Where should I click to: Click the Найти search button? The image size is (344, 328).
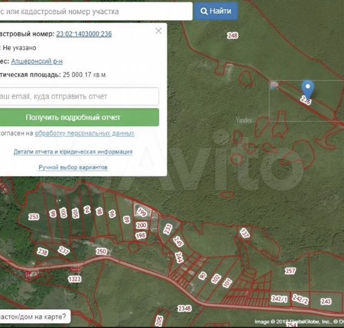(x=216, y=11)
